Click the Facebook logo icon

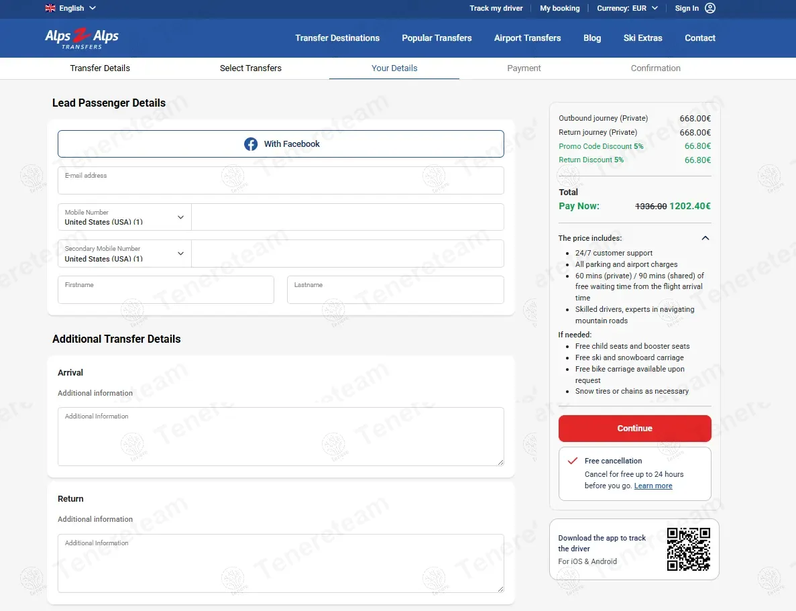coord(251,144)
